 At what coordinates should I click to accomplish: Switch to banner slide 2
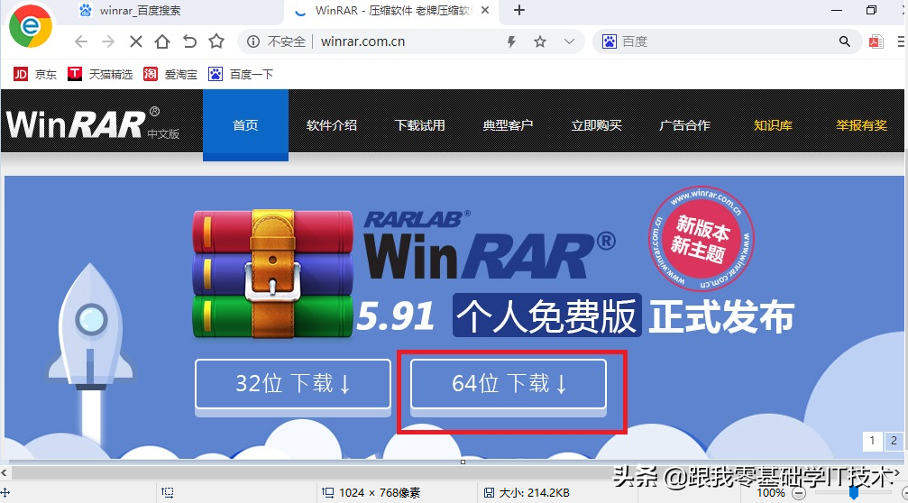pos(894,441)
